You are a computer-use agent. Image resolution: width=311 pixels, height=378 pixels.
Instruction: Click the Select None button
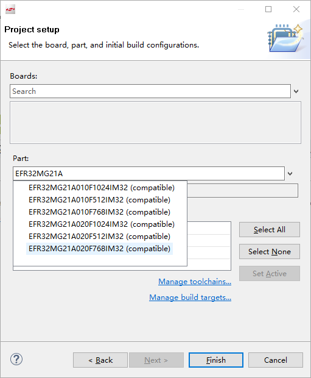coord(270,252)
